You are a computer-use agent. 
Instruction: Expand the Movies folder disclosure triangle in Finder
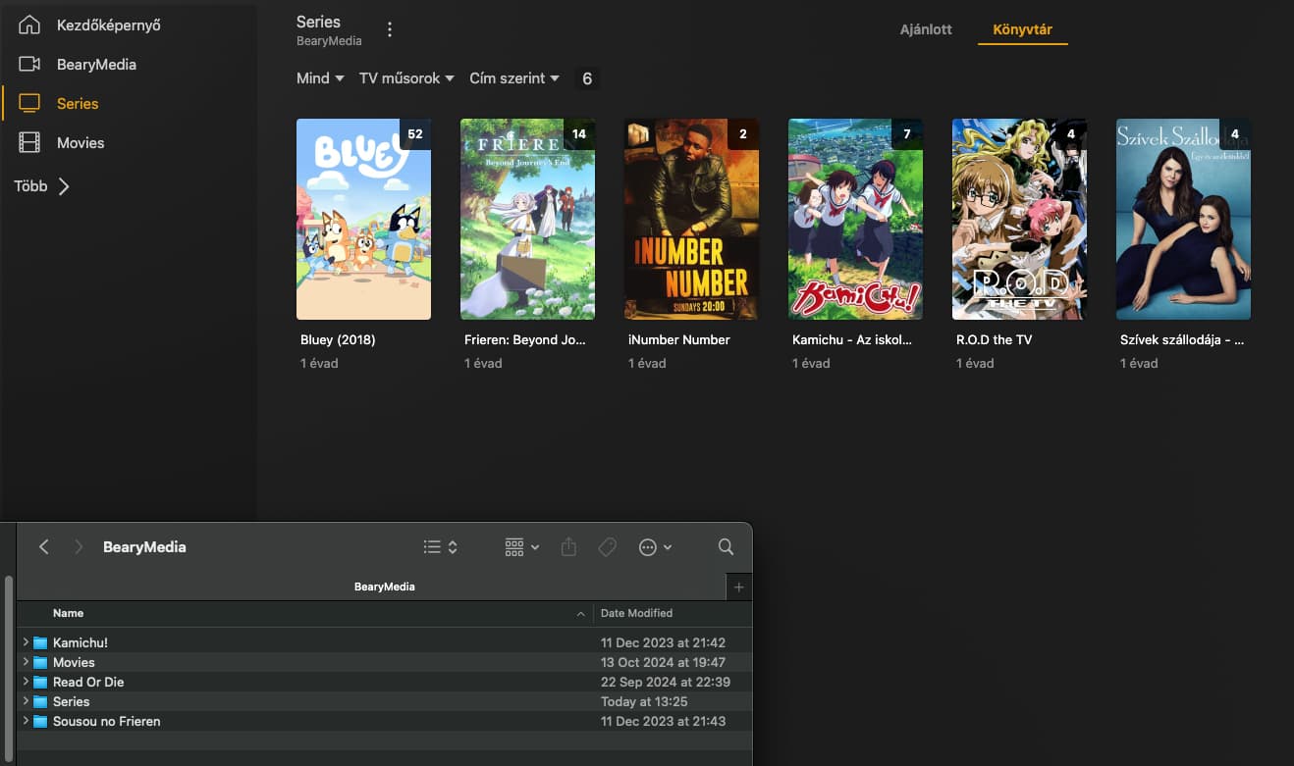(x=26, y=662)
